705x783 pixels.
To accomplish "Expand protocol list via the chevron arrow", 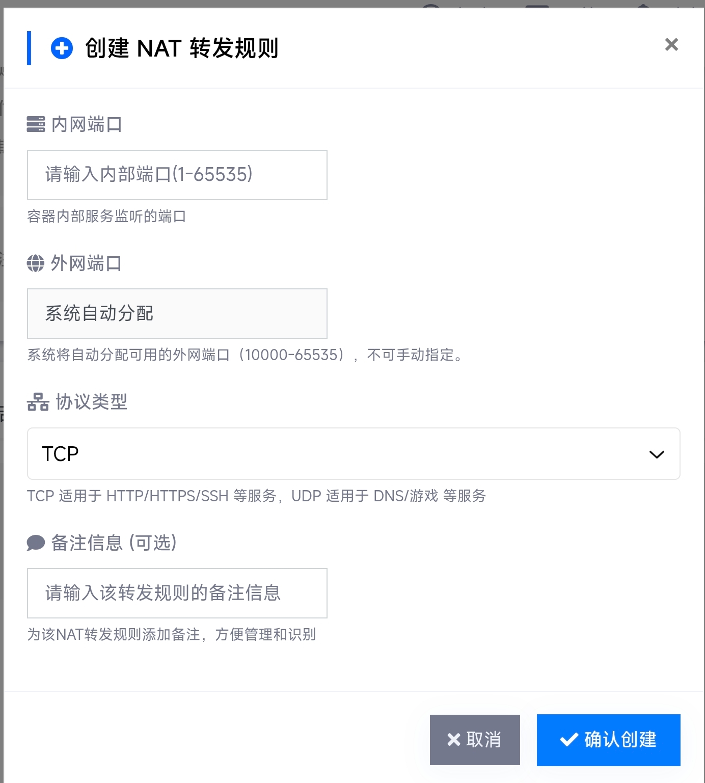I will click(657, 454).
